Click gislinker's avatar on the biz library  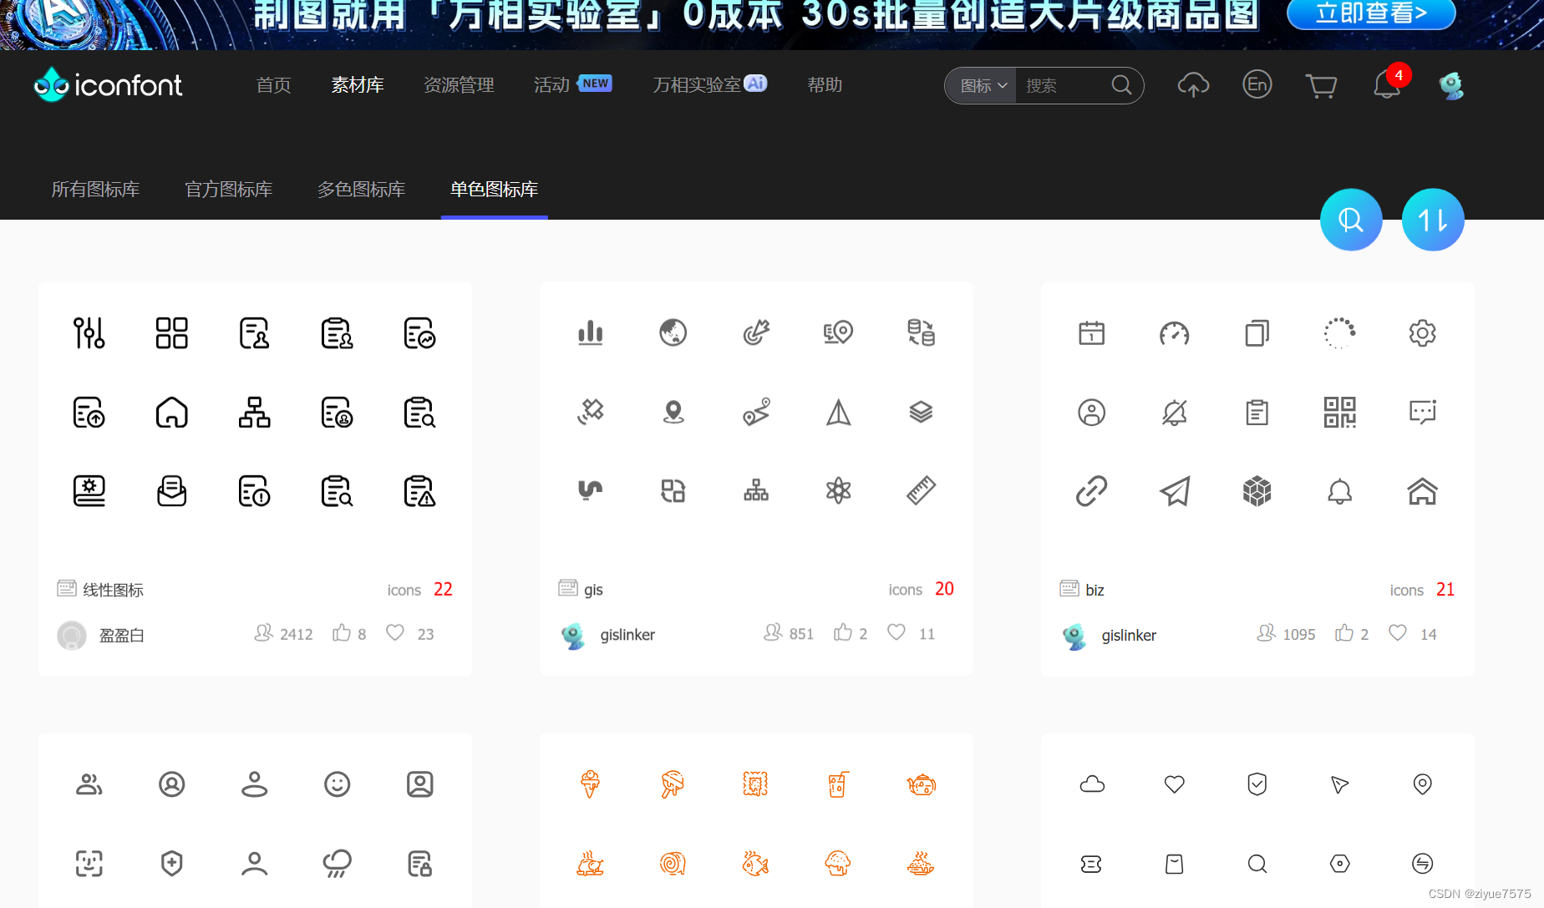pyautogui.click(x=1073, y=635)
